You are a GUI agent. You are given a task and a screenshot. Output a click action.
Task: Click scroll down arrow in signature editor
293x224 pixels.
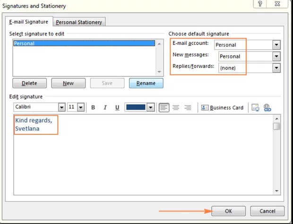tap(277, 191)
